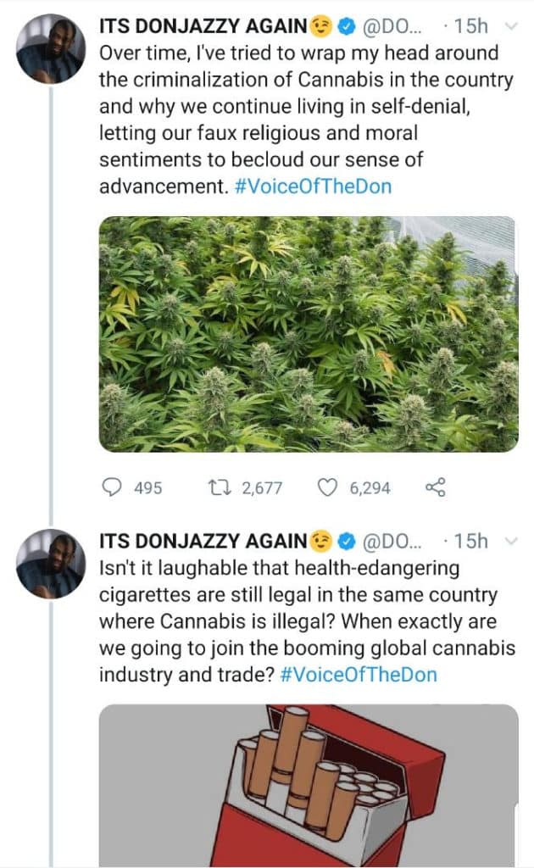The image size is (534, 868).
Task: Open the profile avatar on the first tweet
Action: pyautogui.click(x=50, y=47)
